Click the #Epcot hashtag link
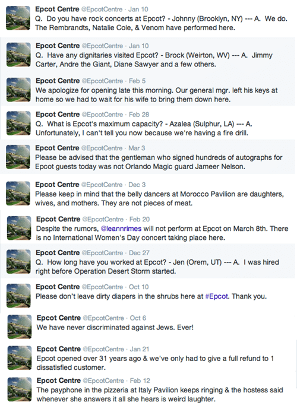The height and width of the screenshot is (412, 297). [x=216, y=296]
